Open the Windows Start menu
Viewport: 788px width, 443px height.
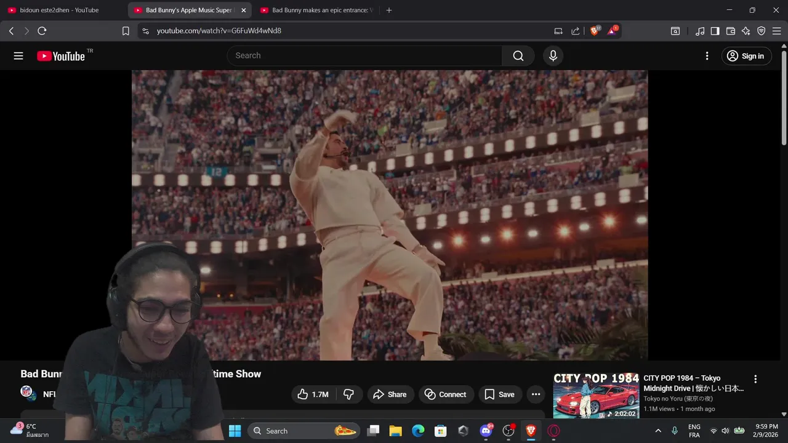coord(235,431)
